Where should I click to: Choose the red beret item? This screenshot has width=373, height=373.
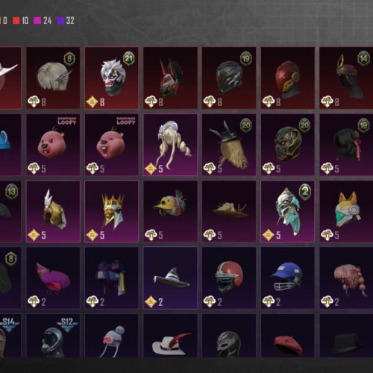click(x=288, y=336)
